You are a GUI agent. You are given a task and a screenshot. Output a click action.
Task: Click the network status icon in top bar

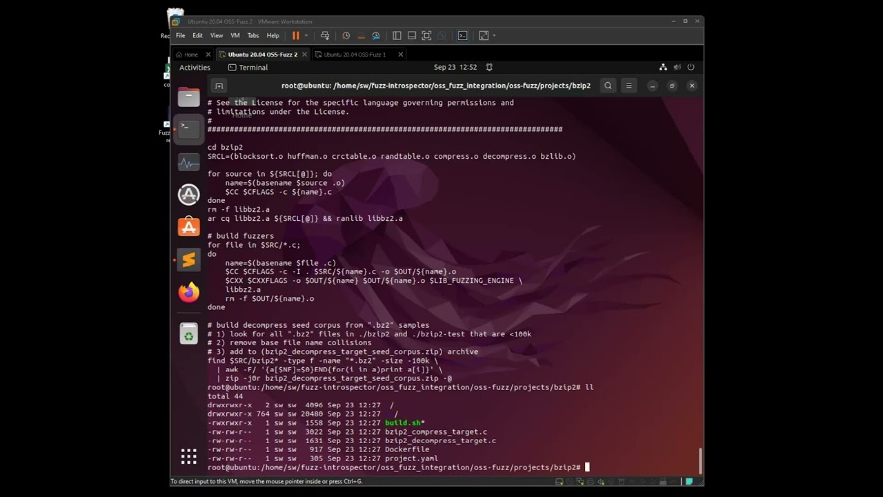663,67
